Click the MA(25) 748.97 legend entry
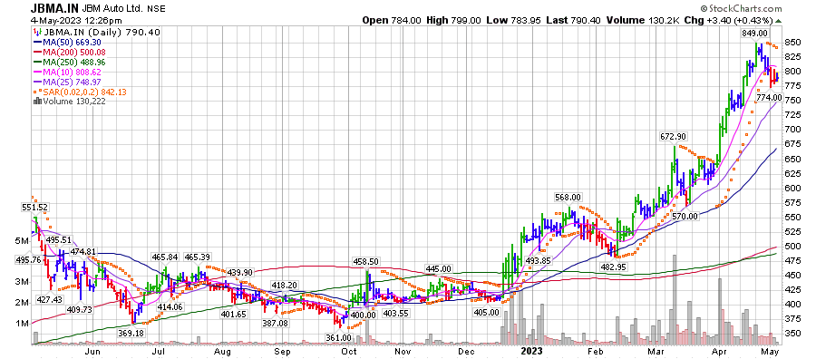The width and height of the screenshot is (816, 359). (x=73, y=82)
